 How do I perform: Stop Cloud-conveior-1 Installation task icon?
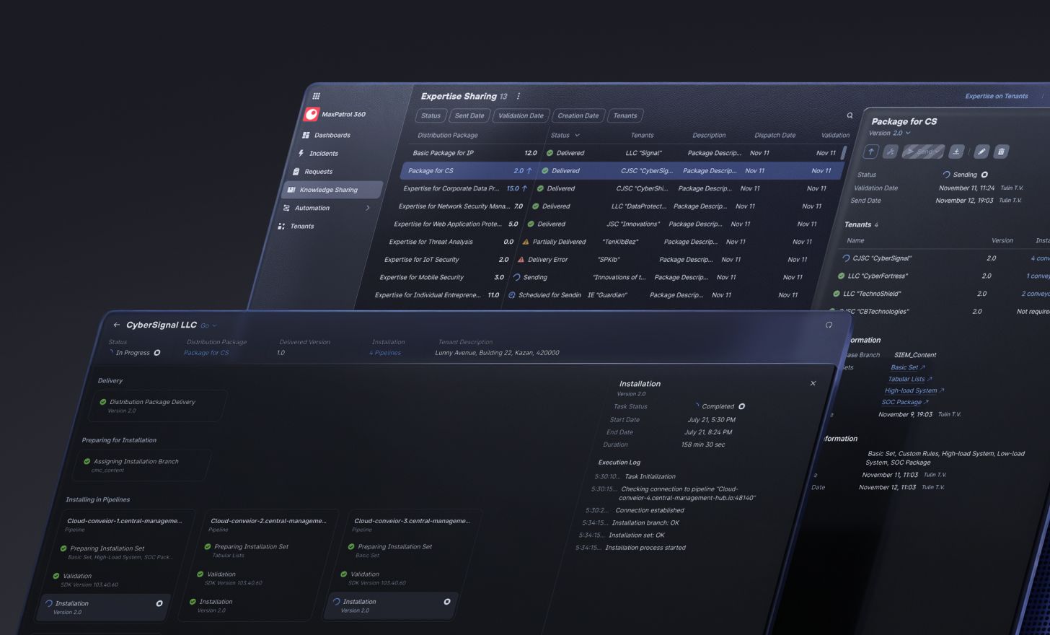159,603
